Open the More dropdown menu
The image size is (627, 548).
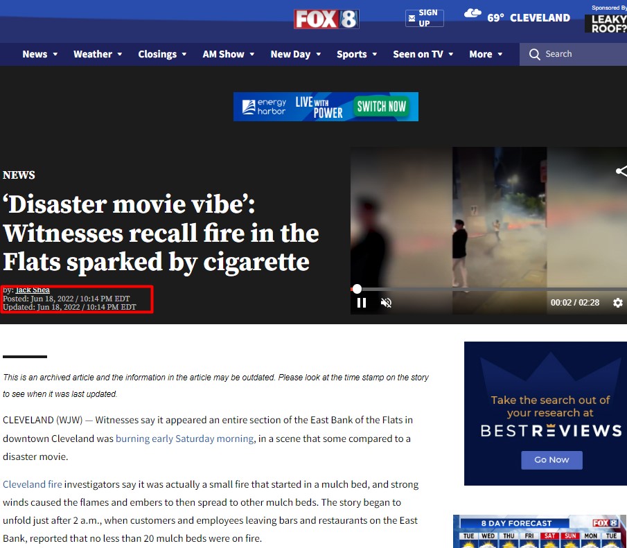[486, 54]
